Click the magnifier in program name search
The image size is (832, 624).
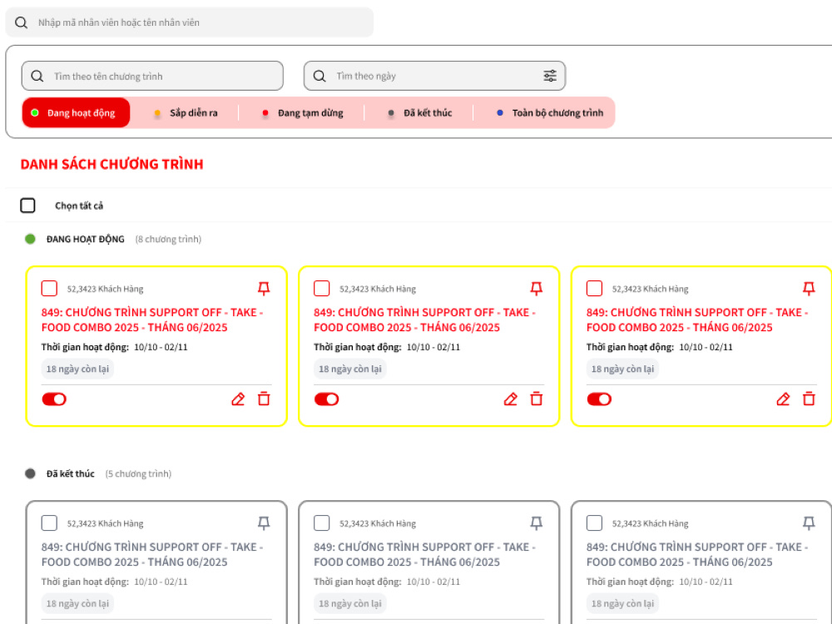[x=37, y=76]
